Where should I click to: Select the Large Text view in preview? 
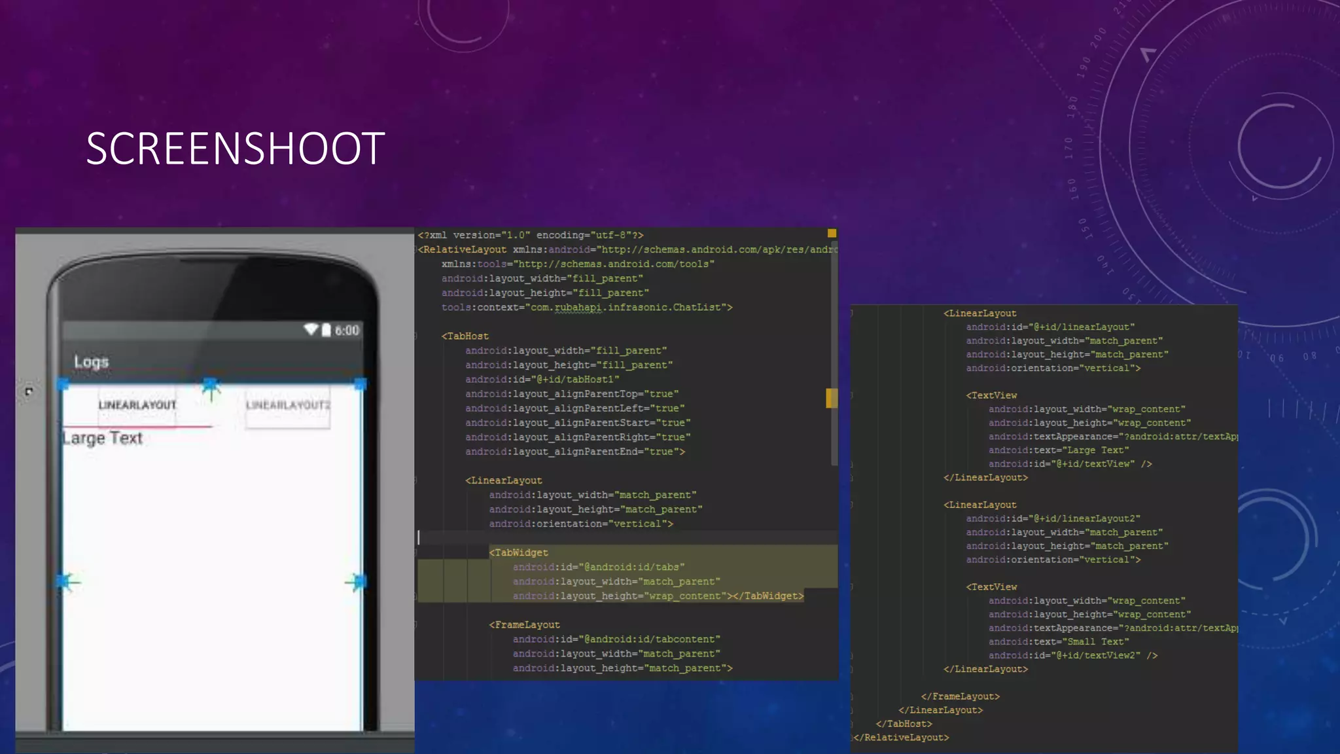click(103, 438)
